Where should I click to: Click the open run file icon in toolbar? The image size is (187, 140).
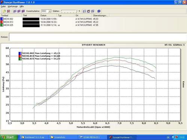click(x=4, y=11)
